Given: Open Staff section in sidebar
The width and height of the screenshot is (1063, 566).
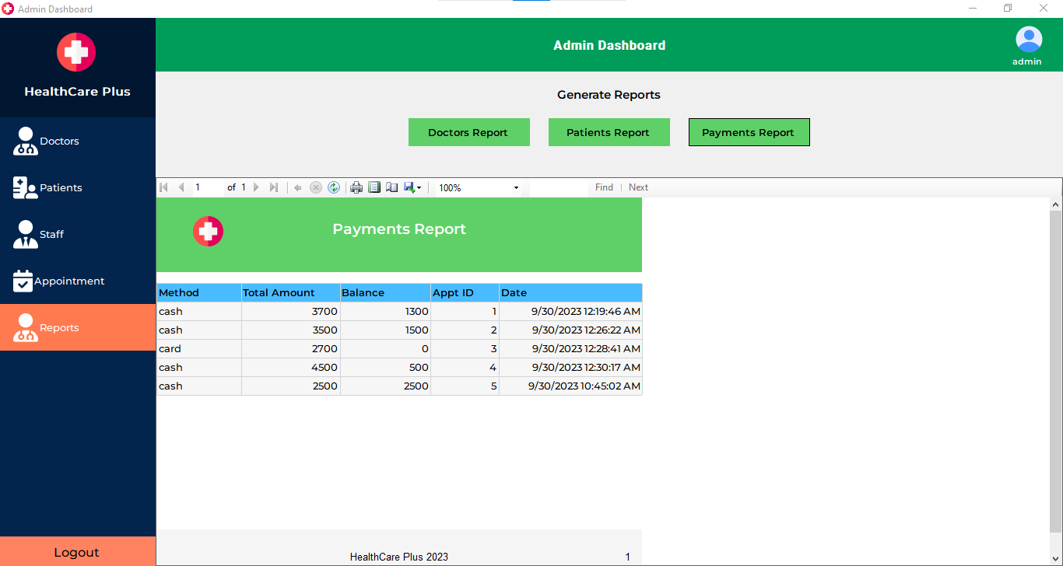Looking at the screenshot, I should click(78, 234).
